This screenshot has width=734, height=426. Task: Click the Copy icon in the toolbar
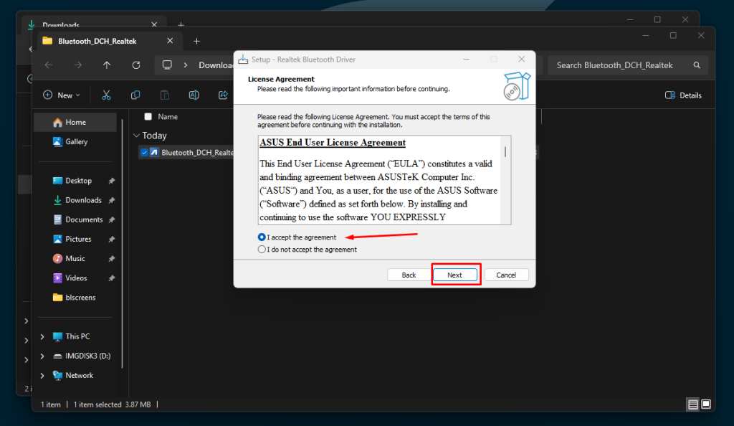(135, 95)
